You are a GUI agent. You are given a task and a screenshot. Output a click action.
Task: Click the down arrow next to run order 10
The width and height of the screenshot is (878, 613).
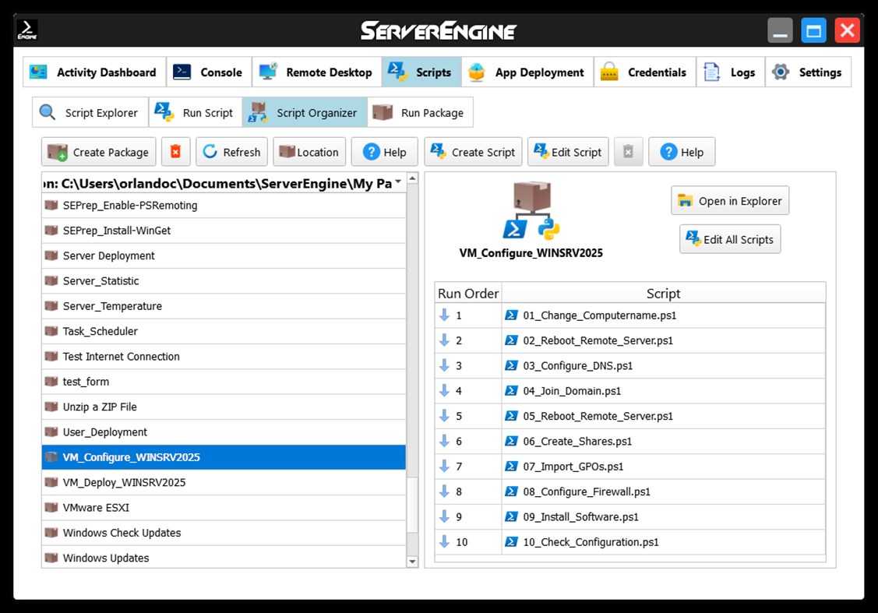[x=445, y=541]
